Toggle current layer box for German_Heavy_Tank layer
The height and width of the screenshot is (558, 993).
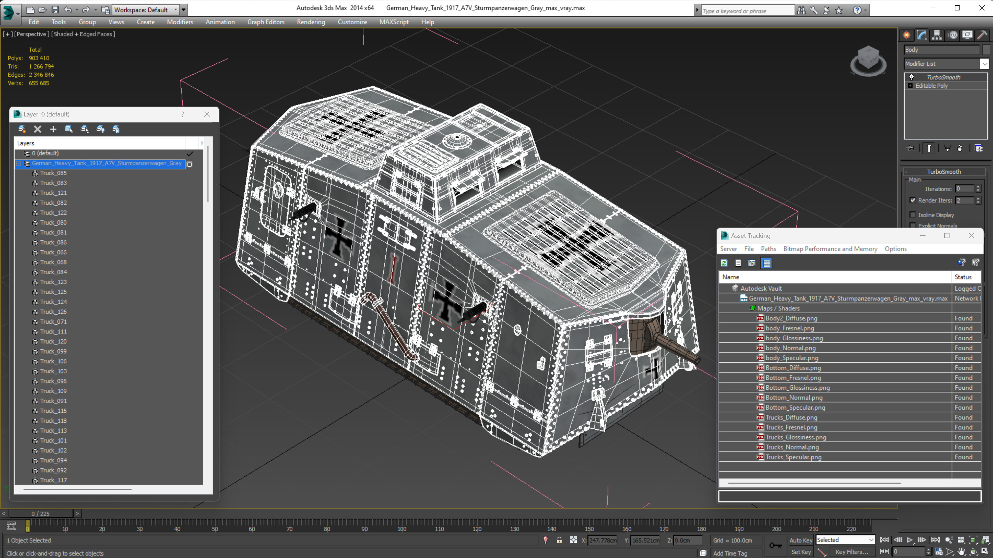pos(189,164)
